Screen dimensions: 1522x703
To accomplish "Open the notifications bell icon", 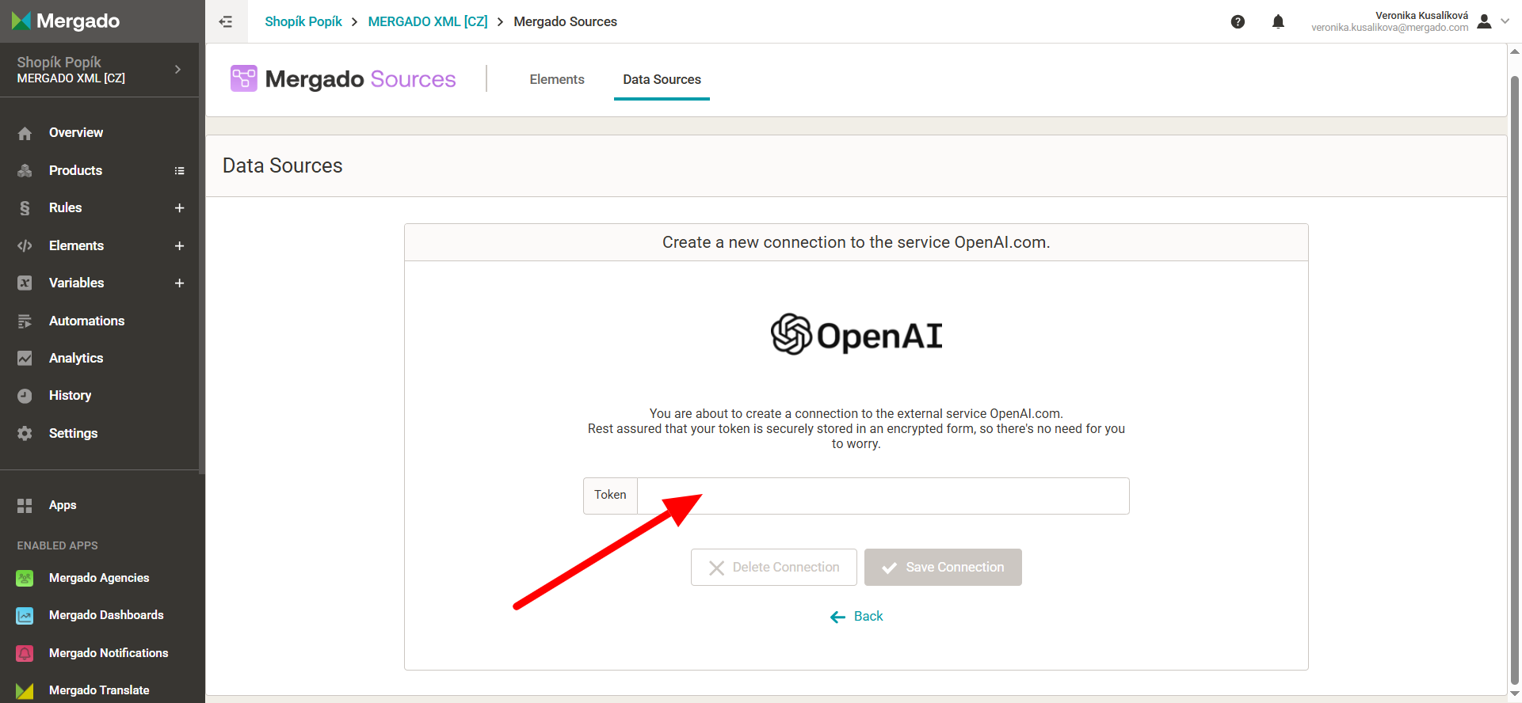I will point(1278,21).
